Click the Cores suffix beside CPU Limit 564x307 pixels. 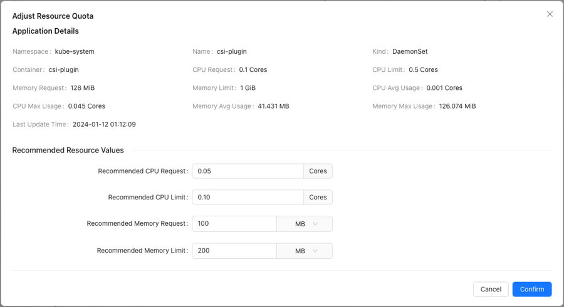(318, 197)
